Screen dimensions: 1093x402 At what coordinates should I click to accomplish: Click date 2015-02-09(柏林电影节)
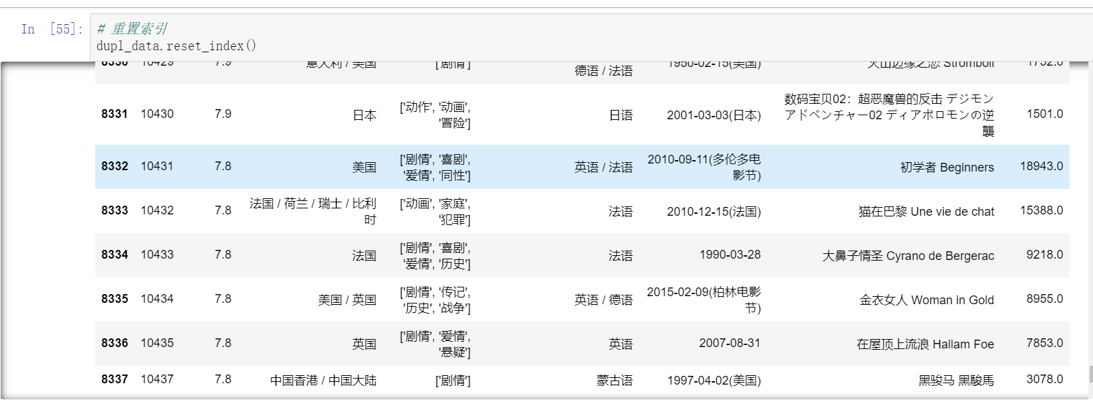click(704, 299)
